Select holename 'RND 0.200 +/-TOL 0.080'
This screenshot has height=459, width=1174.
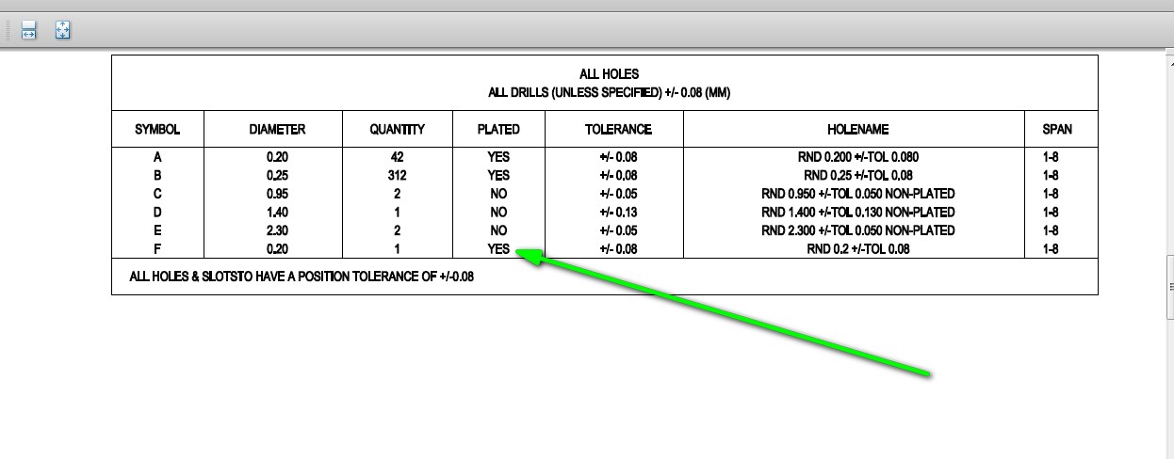click(x=857, y=157)
